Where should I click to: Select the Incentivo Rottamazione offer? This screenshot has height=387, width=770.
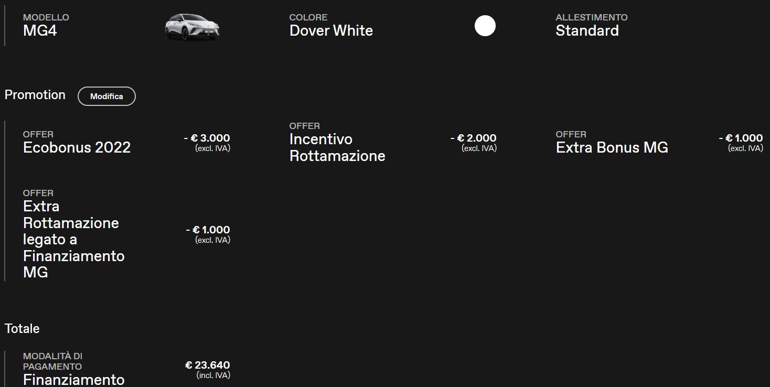pos(337,147)
